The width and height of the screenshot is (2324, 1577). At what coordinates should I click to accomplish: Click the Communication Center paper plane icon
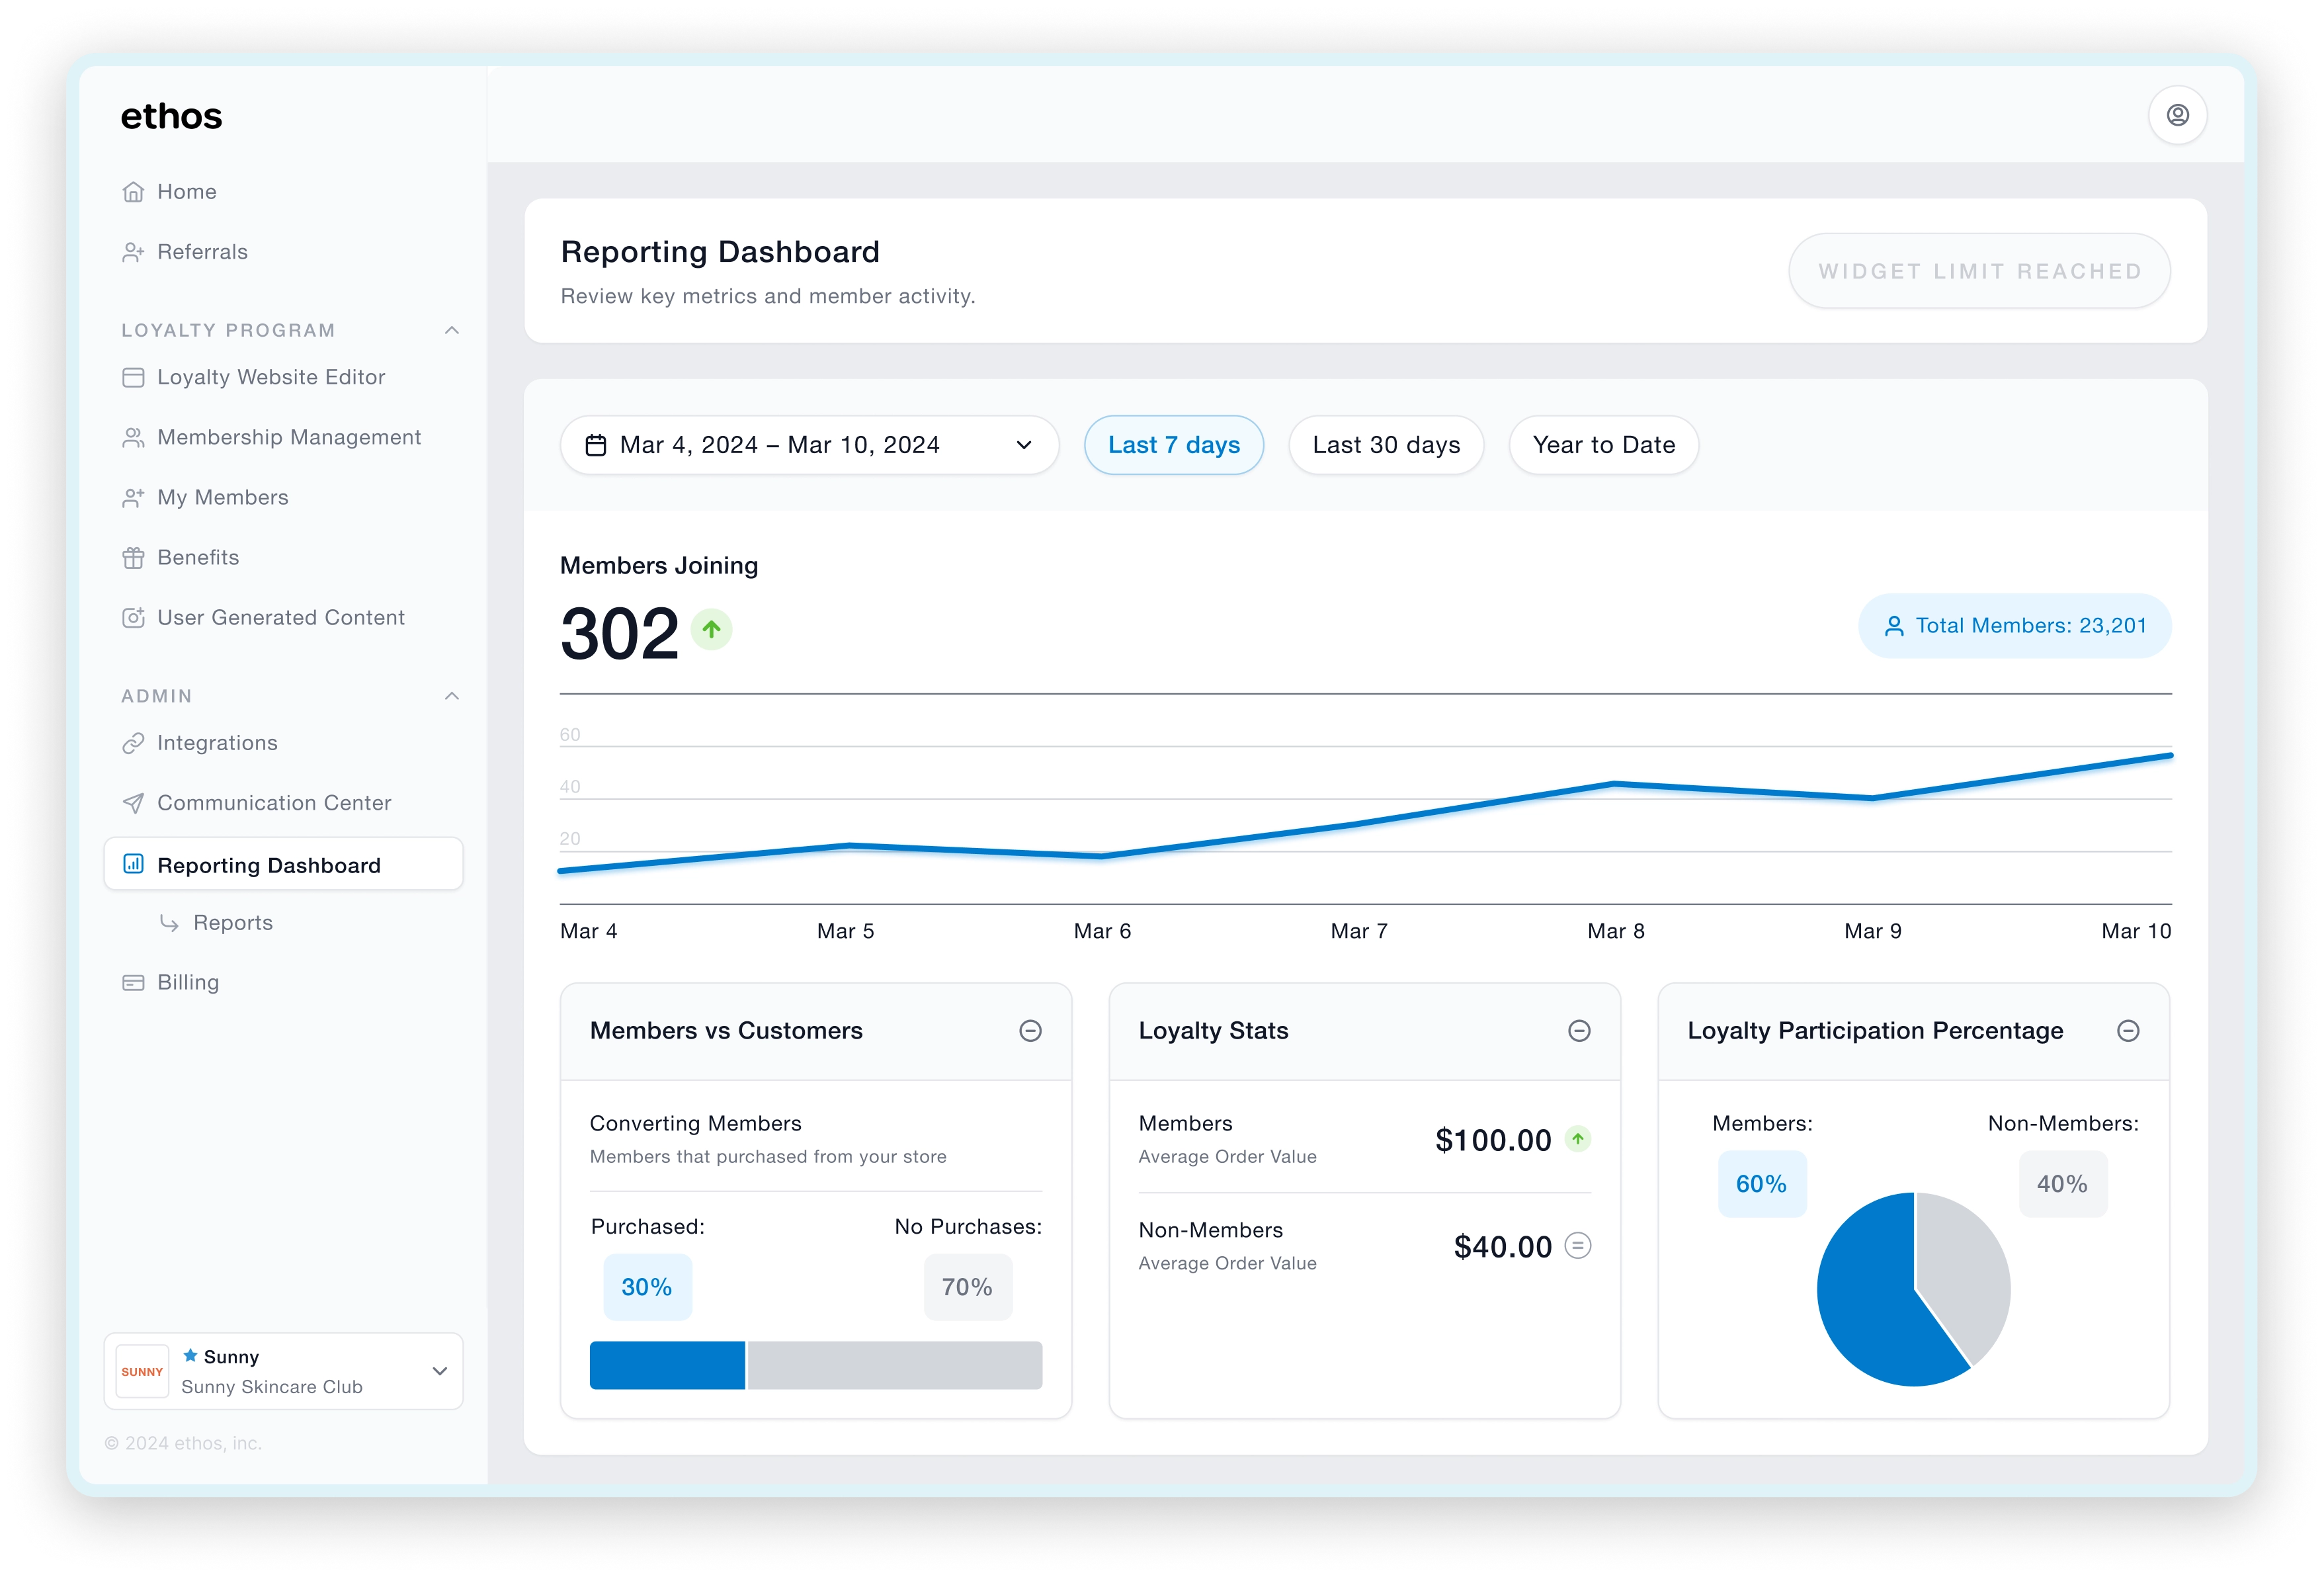pyautogui.click(x=133, y=803)
